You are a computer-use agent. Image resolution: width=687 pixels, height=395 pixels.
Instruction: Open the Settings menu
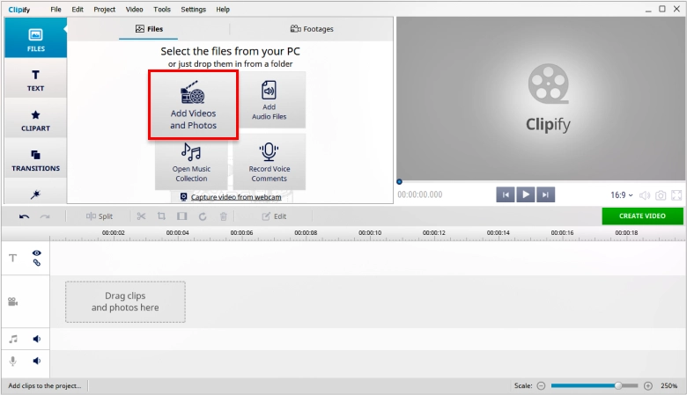[193, 9]
